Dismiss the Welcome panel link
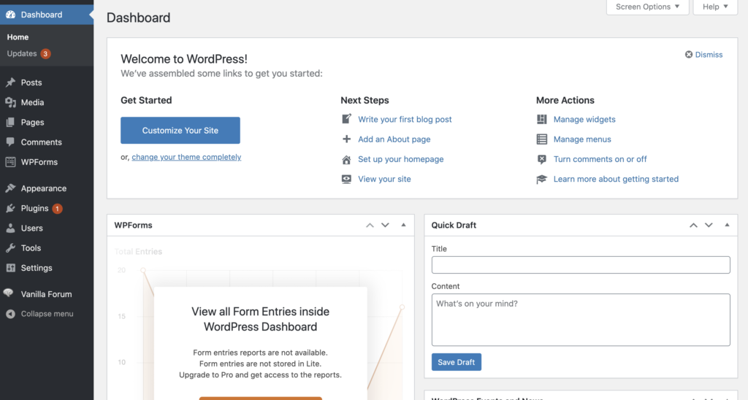 click(709, 55)
